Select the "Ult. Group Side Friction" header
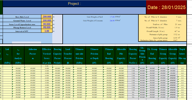 [142, 56]
